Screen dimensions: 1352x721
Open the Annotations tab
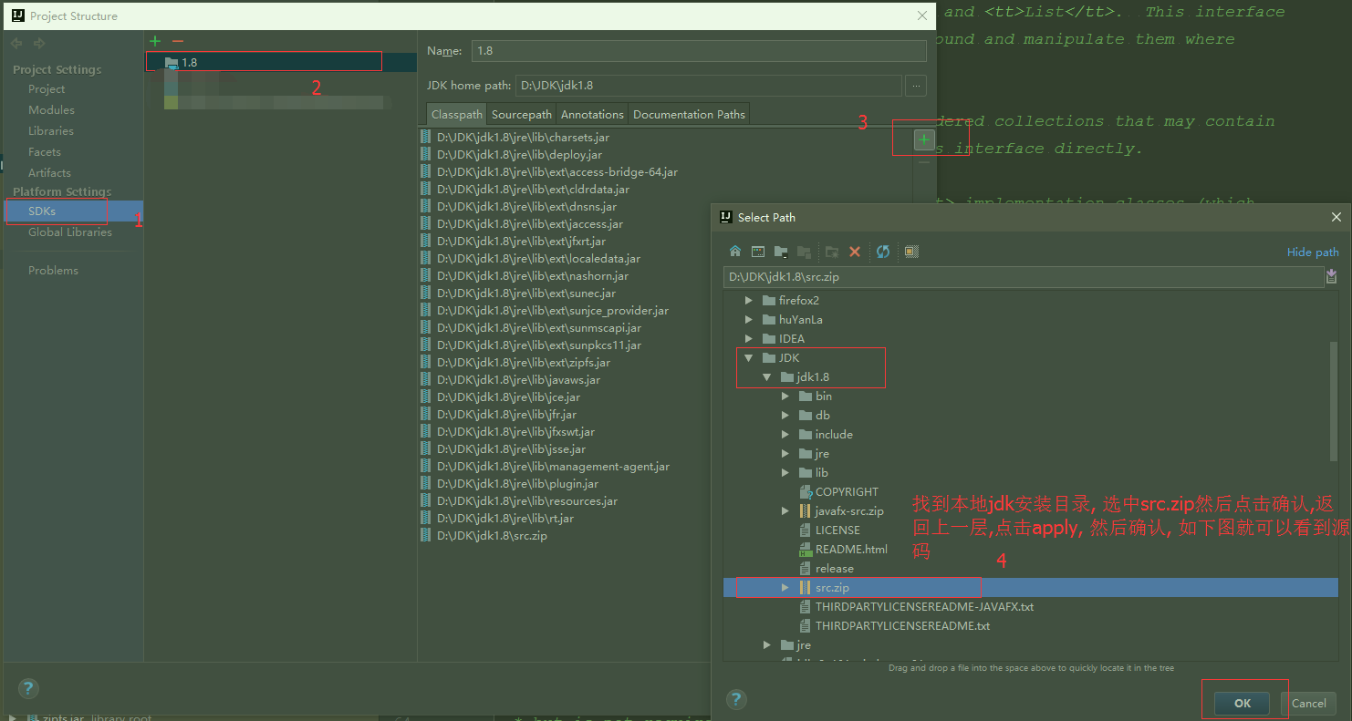tap(592, 114)
